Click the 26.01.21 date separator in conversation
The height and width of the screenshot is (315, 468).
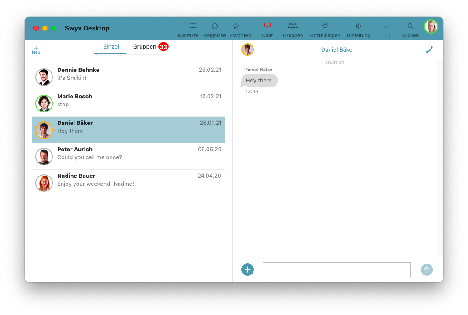[x=334, y=63]
